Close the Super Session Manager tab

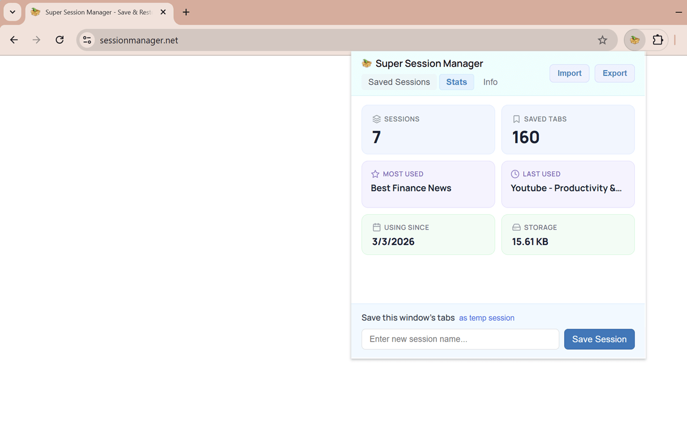[x=163, y=12]
